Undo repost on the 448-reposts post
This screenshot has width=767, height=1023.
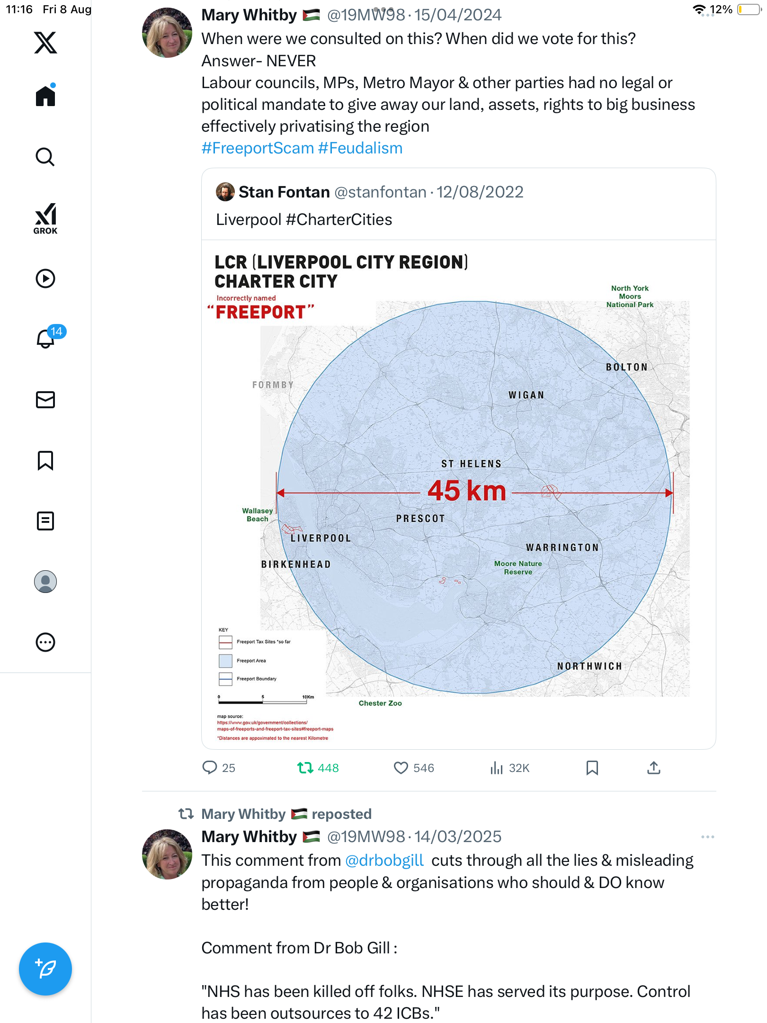(x=305, y=768)
